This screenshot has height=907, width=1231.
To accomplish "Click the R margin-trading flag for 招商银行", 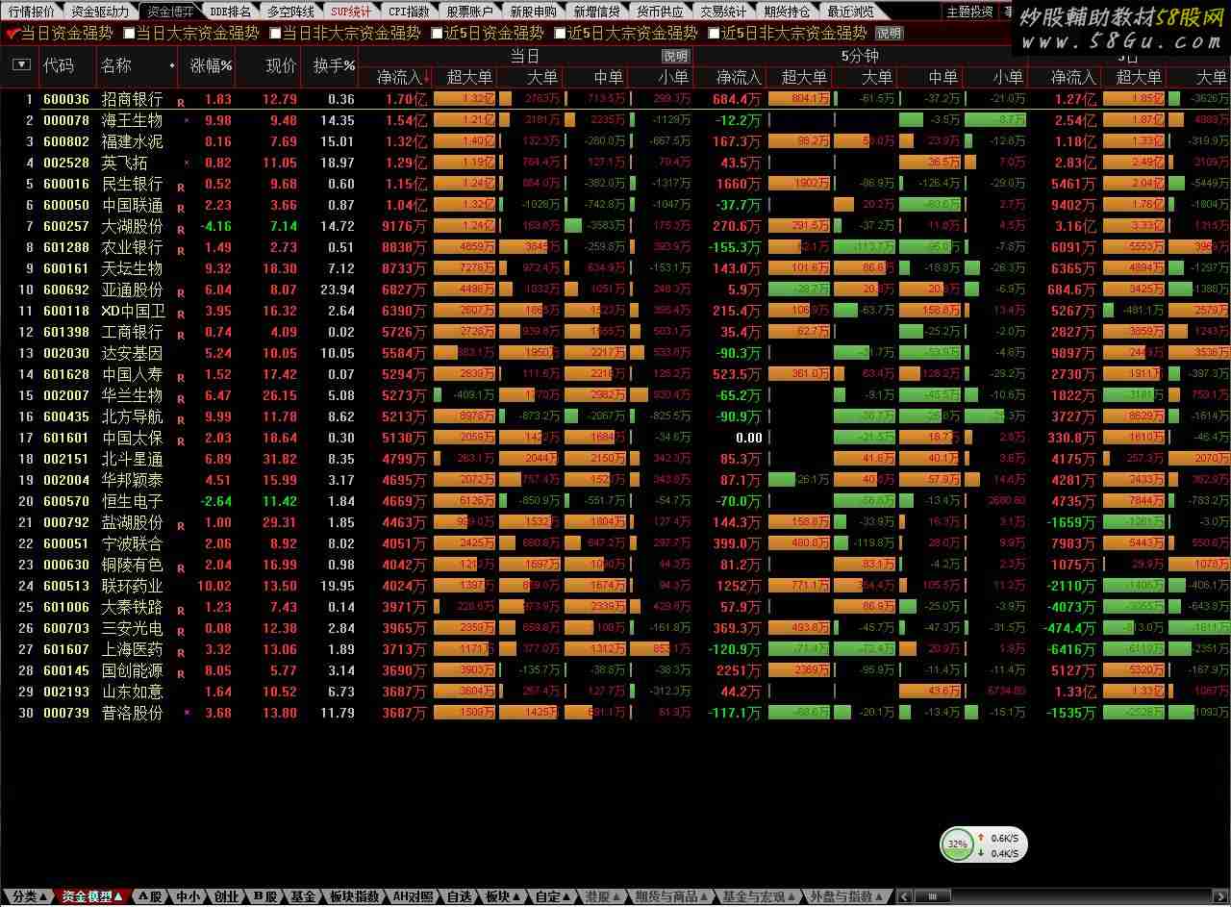I will pos(181,101).
